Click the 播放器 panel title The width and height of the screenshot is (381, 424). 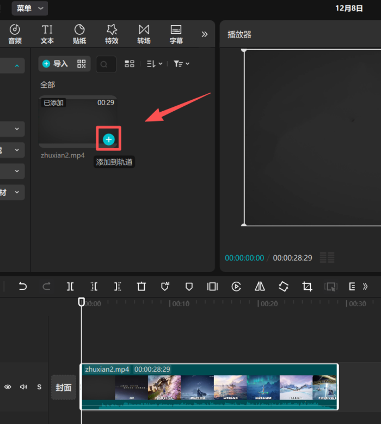click(x=239, y=35)
